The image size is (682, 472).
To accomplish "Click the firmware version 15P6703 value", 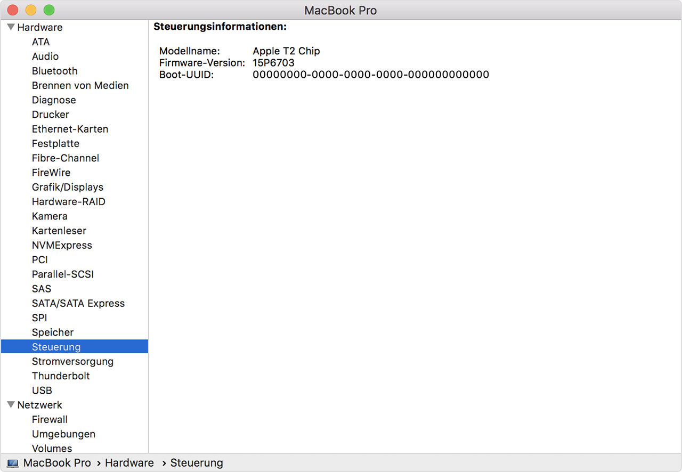I will [273, 63].
